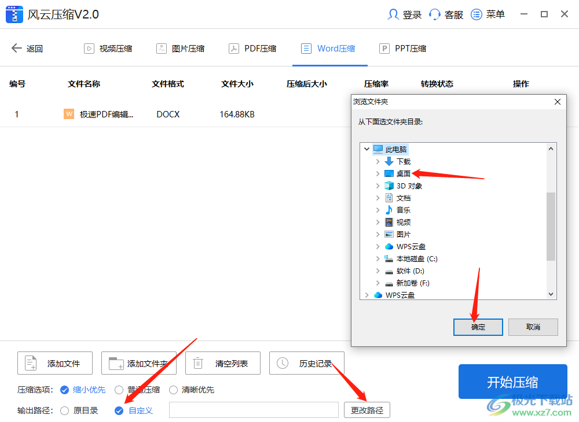Open 客服 headset support icon
Viewport: 579px width, 422px height.
point(435,14)
